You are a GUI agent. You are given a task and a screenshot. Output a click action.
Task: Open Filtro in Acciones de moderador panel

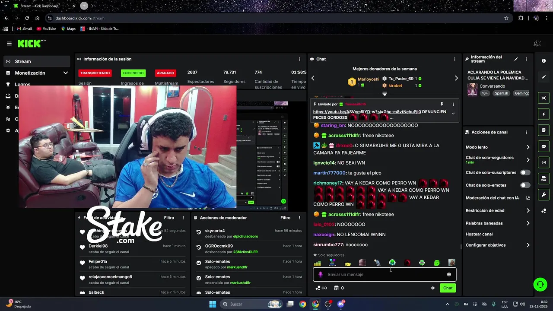coord(285,218)
